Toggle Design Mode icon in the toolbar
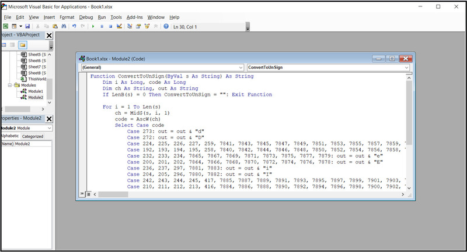 coord(119,26)
